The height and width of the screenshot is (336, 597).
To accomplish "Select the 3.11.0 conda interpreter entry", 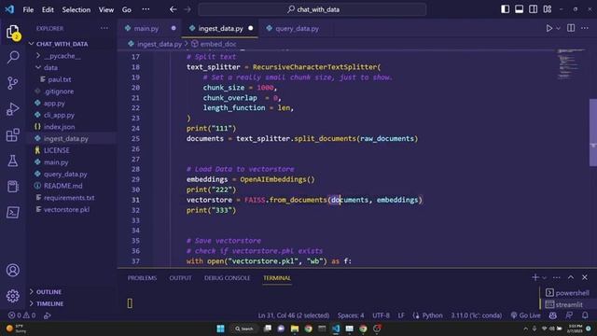I will pos(477,315).
